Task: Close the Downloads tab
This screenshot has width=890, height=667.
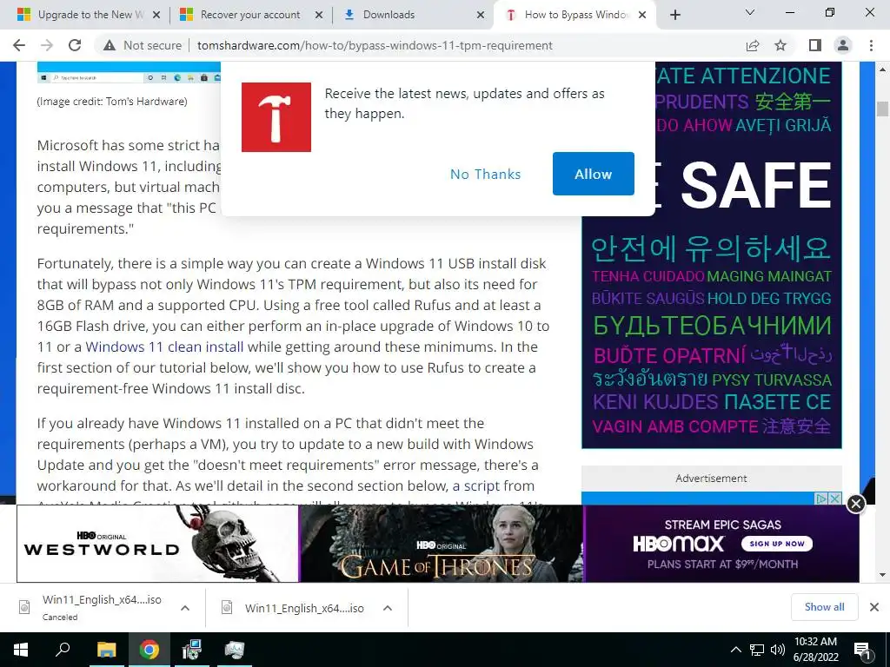Action: tap(481, 15)
